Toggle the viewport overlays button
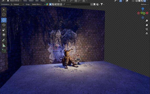Image resolution: width=150 pixels, height=94 pixels. pos(127,1)
